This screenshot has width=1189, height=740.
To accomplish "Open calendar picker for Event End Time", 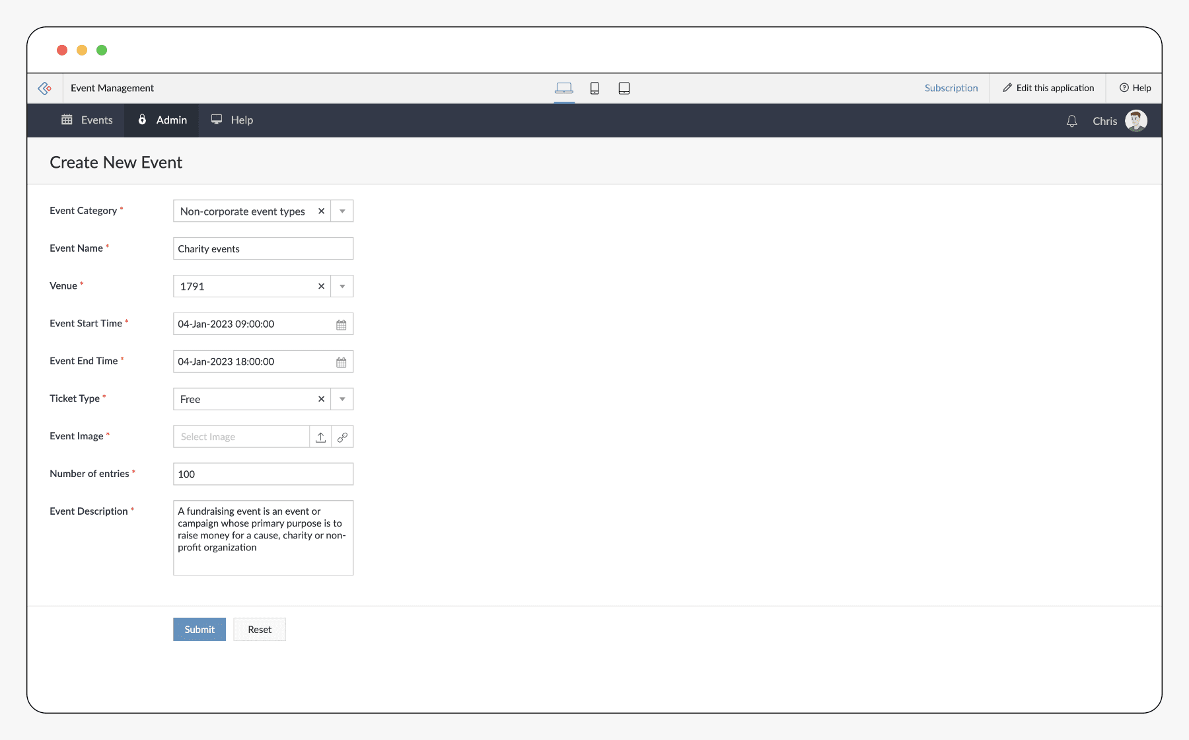I will 341,362.
